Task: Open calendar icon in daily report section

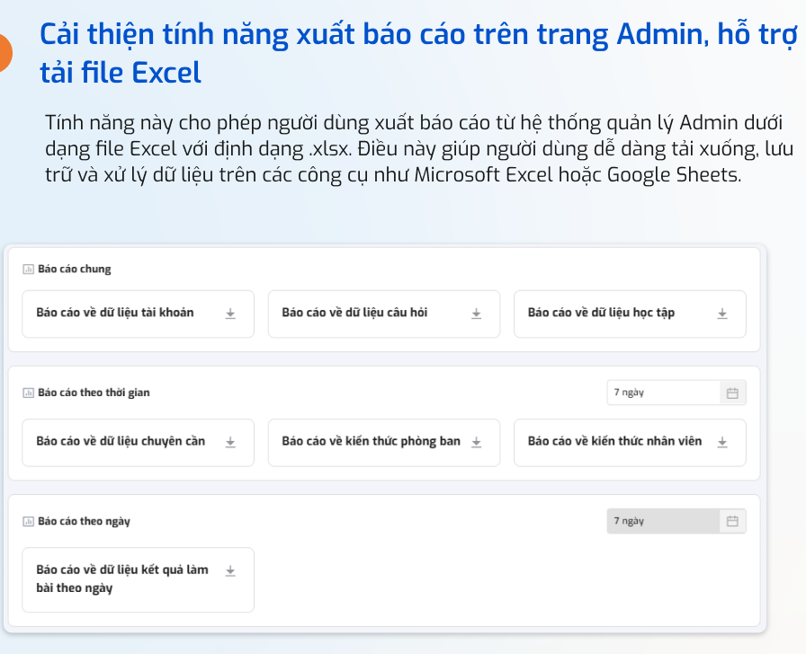Action: coord(732,522)
